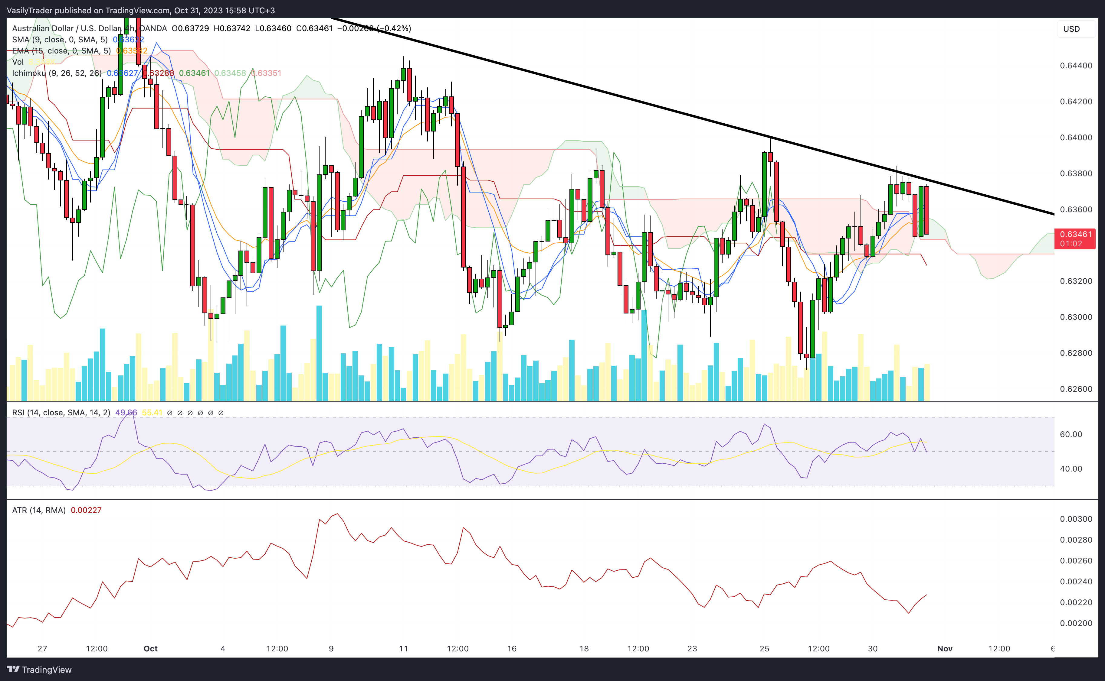Click the RSI value 49.66

pos(126,413)
